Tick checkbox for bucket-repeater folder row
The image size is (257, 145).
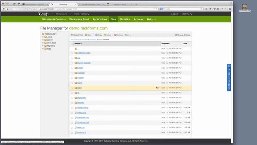pyautogui.click(x=71, y=63)
